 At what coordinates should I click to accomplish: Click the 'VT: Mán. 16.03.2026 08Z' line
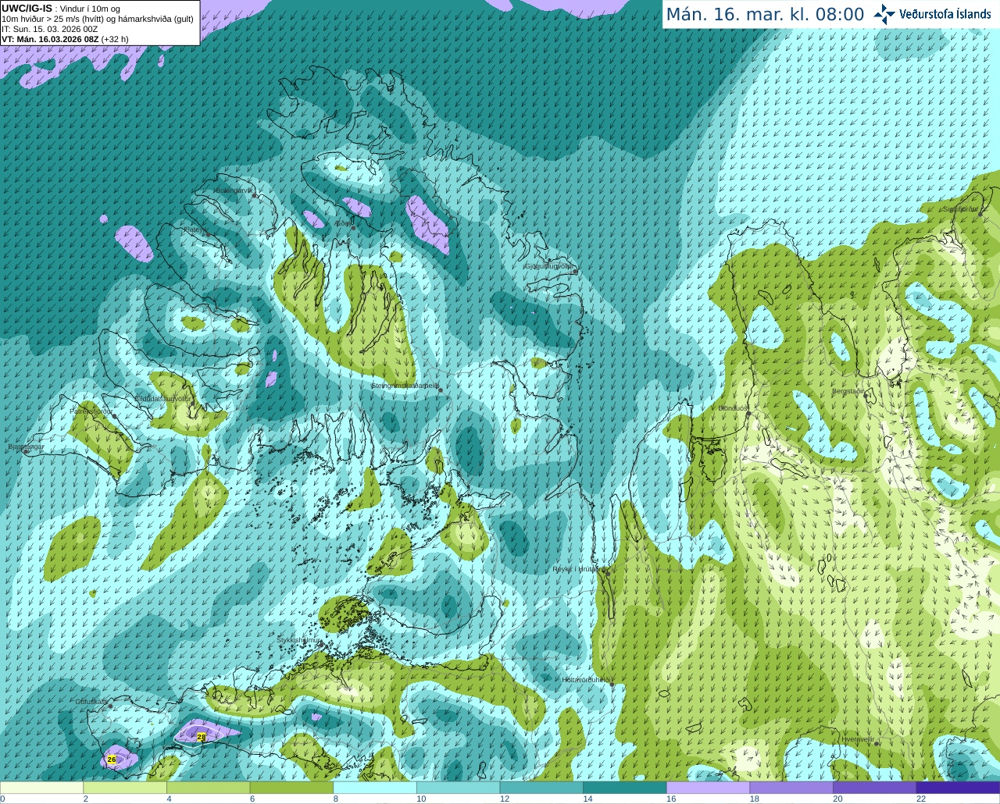[50, 39]
